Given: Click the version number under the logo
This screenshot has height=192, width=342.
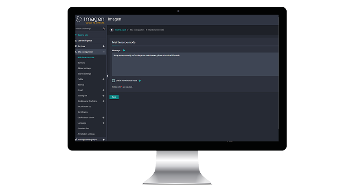Looking at the screenshot, I should click(95, 23).
